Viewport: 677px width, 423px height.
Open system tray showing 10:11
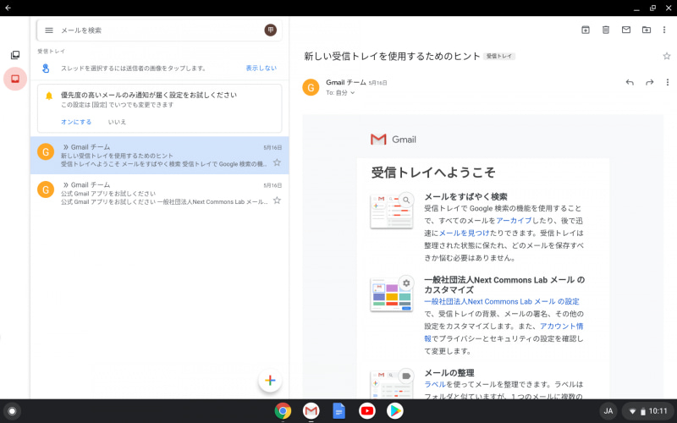coord(647,411)
